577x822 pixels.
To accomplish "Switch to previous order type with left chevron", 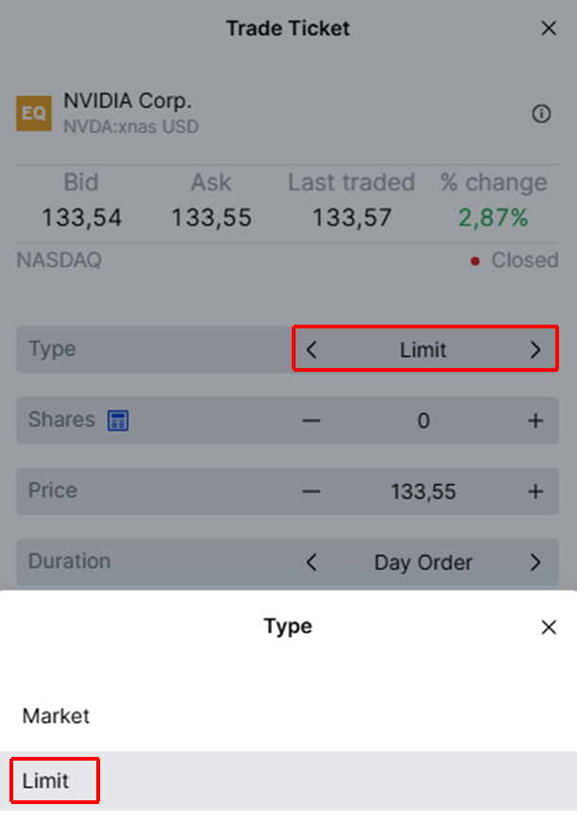I will click(x=312, y=350).
